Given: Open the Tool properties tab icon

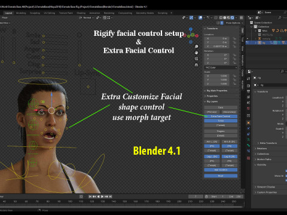Looking at the screenshot, I should (x=248, y=79).
